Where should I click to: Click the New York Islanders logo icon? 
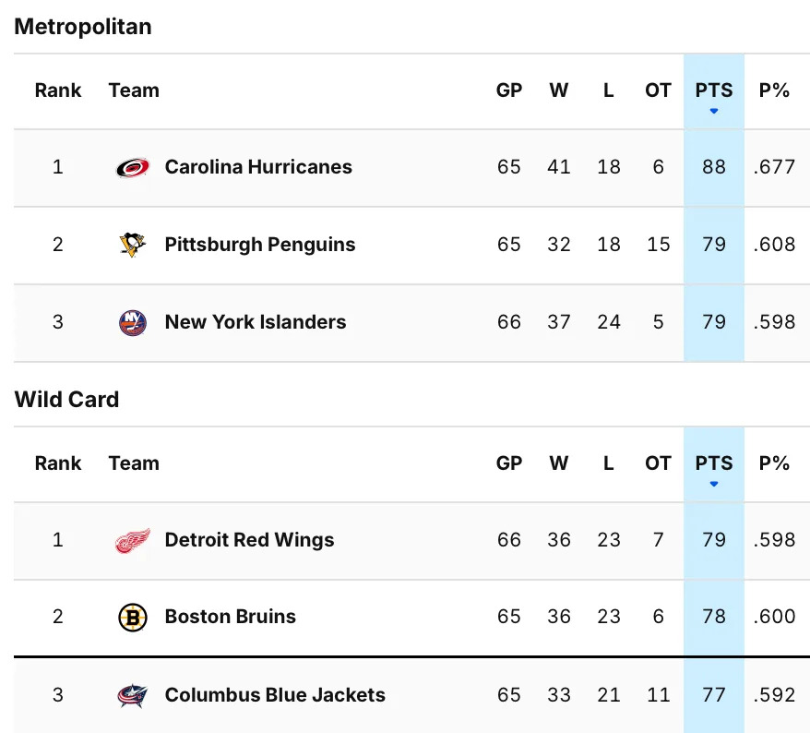pos(133,322)
